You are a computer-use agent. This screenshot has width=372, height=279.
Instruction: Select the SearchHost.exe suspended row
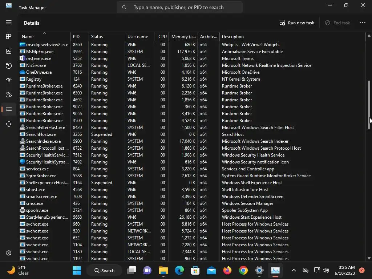192,134
